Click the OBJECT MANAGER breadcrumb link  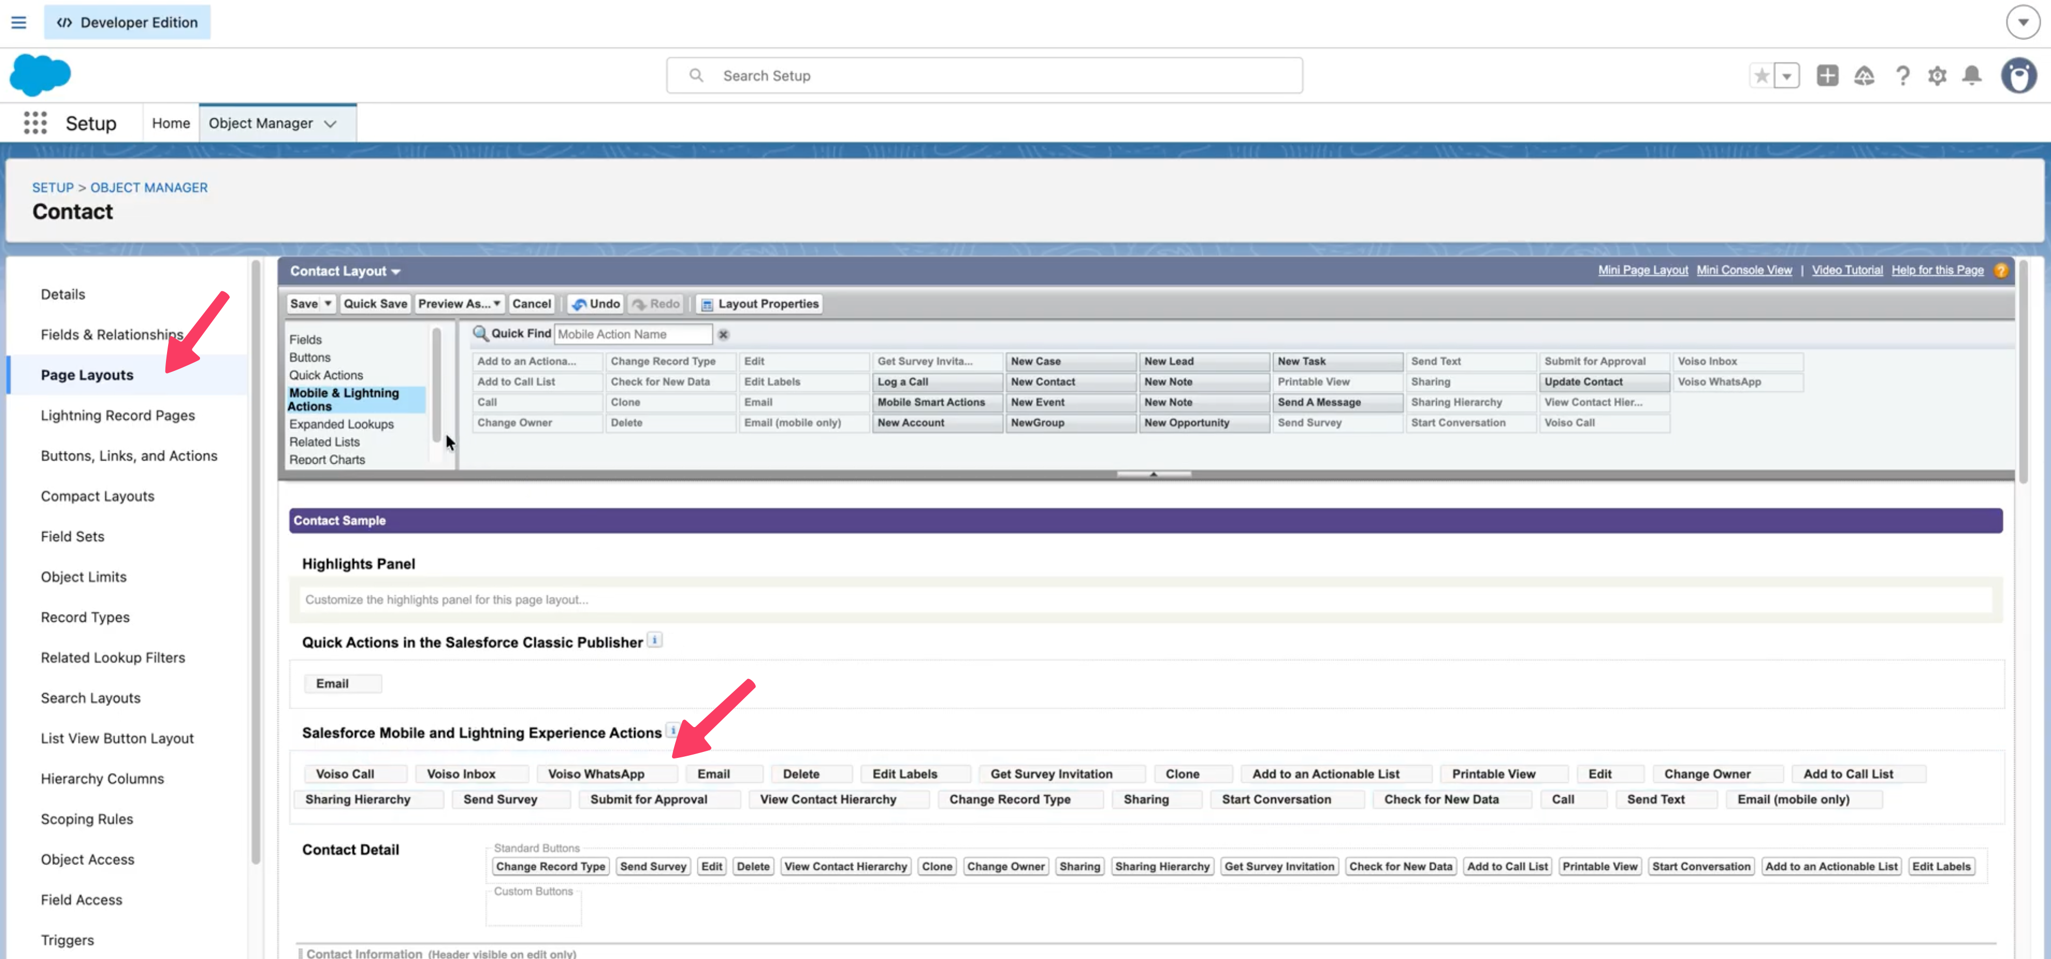(x=149, y=187)
